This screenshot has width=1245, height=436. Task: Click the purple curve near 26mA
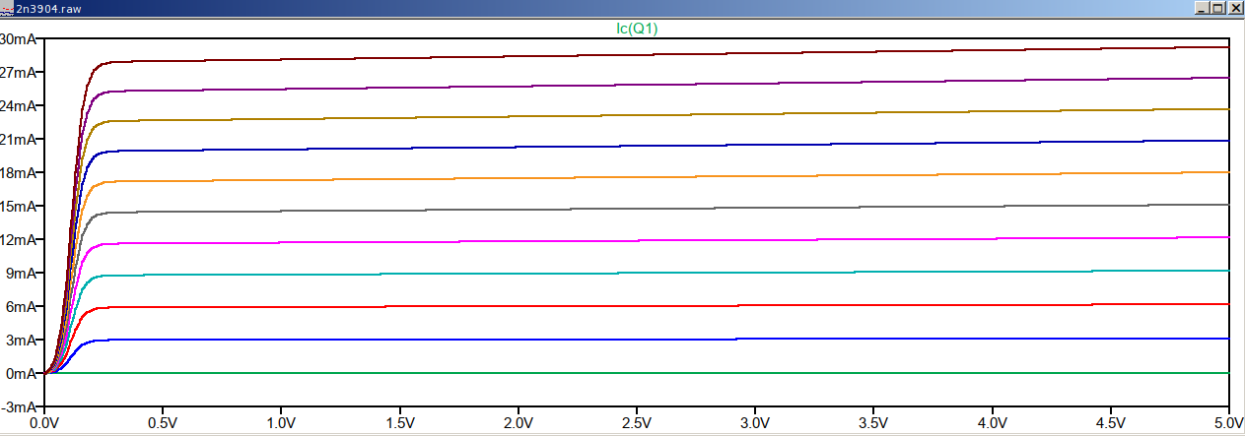pyautogui.click(x=636, y=86)
